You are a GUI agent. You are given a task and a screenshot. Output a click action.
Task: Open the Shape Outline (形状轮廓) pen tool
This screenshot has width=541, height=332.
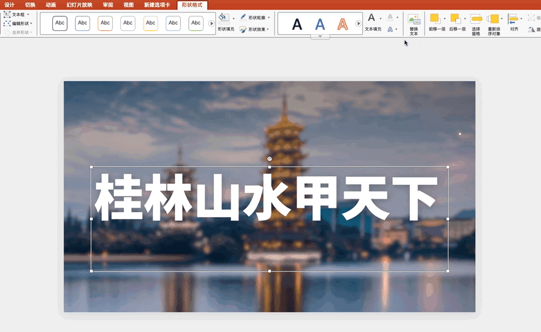[243, 17]
